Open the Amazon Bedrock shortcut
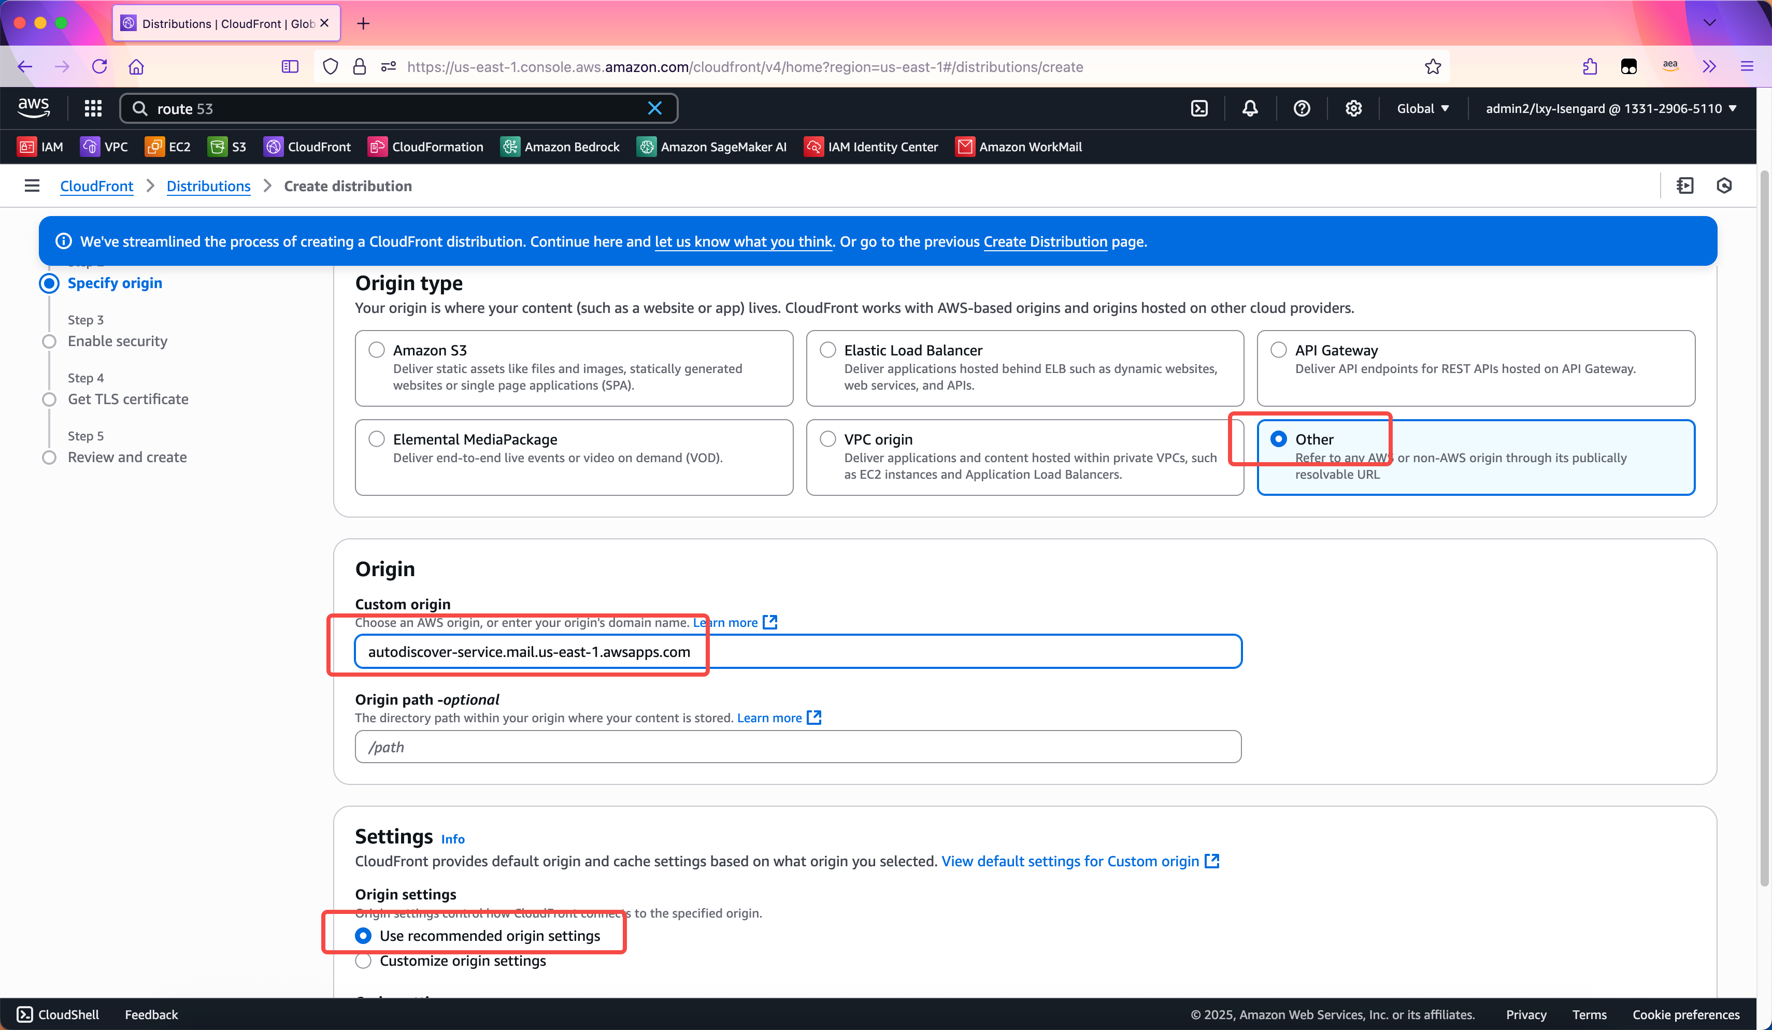The height and width of the screenshot is (1030, 1772). [x=560, y=147]
